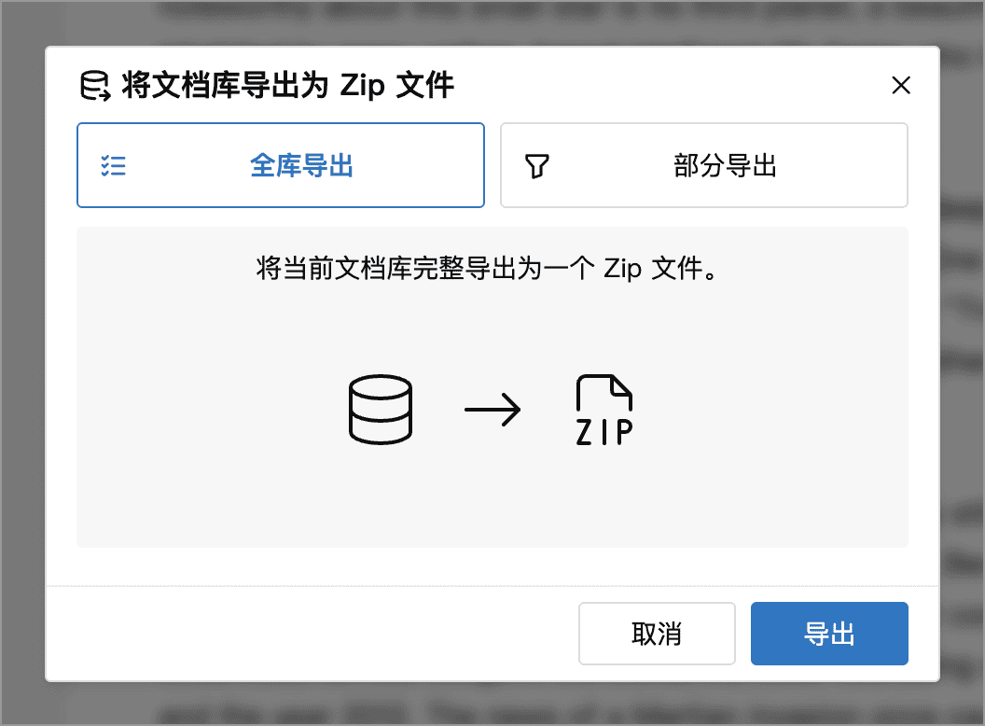Click the database cylinder illustration

[381, 410]
